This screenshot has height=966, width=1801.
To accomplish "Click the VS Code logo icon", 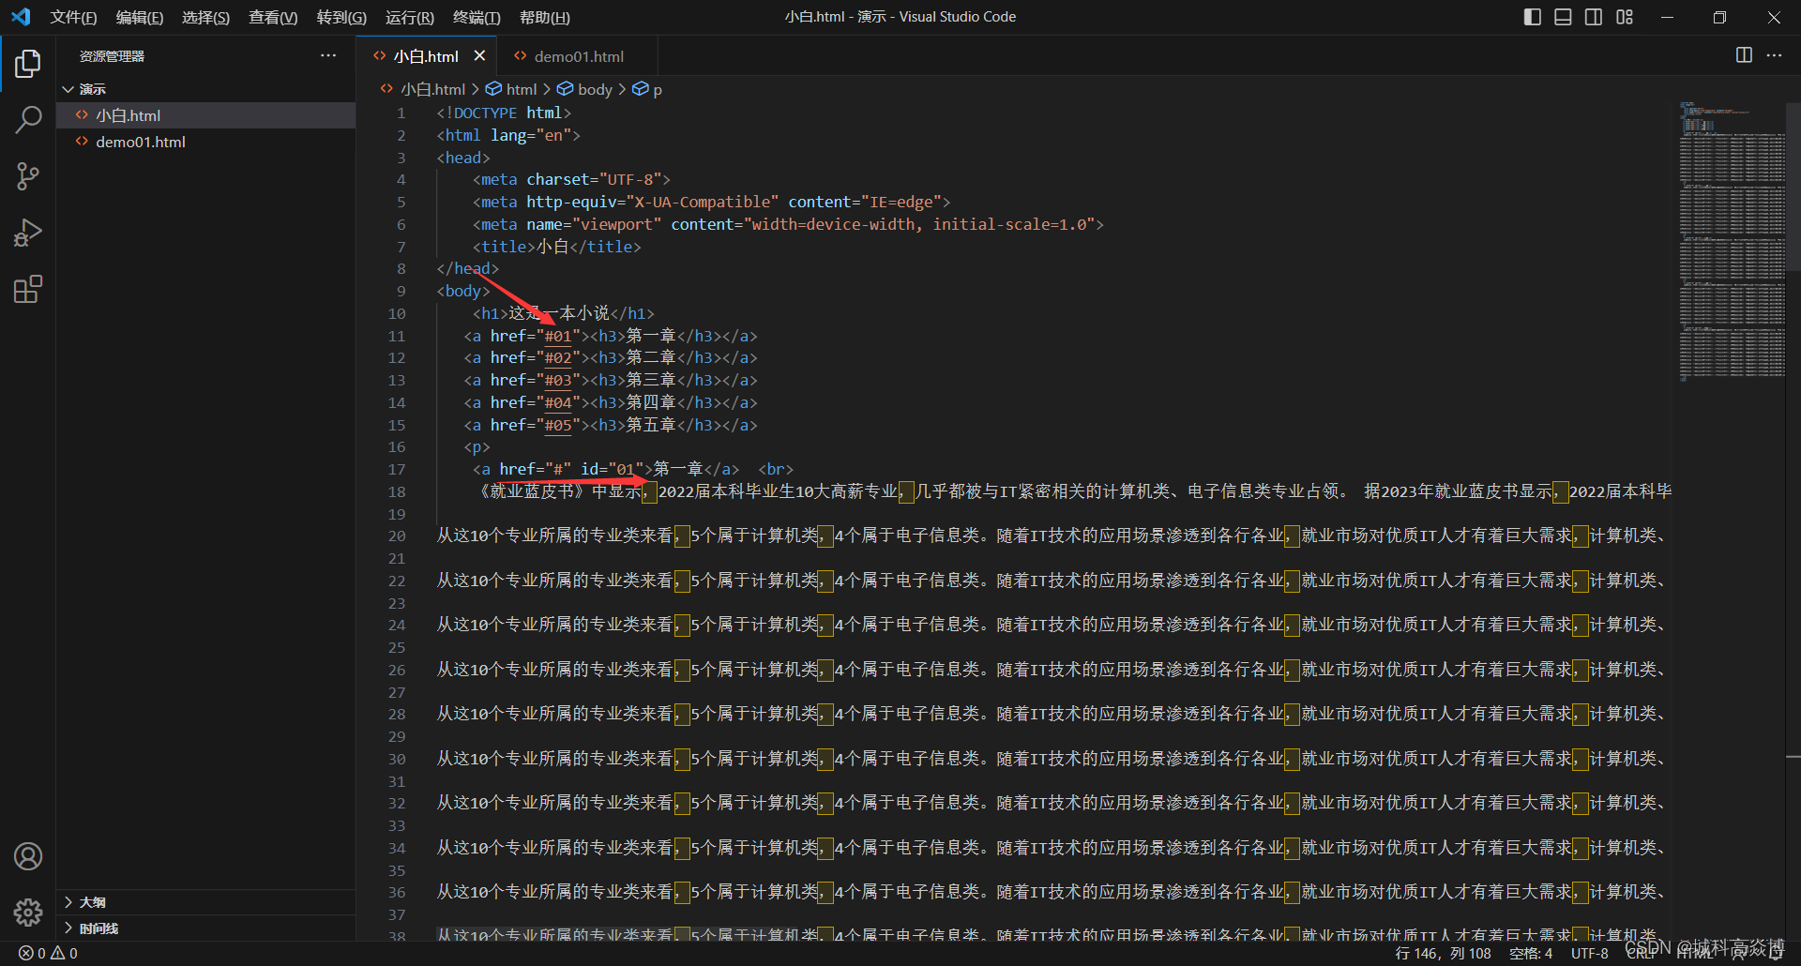I will (21, 17).
